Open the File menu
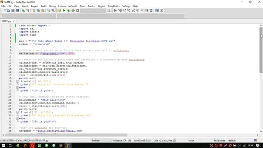The image size is (263, 148). [x=3, y=6]
